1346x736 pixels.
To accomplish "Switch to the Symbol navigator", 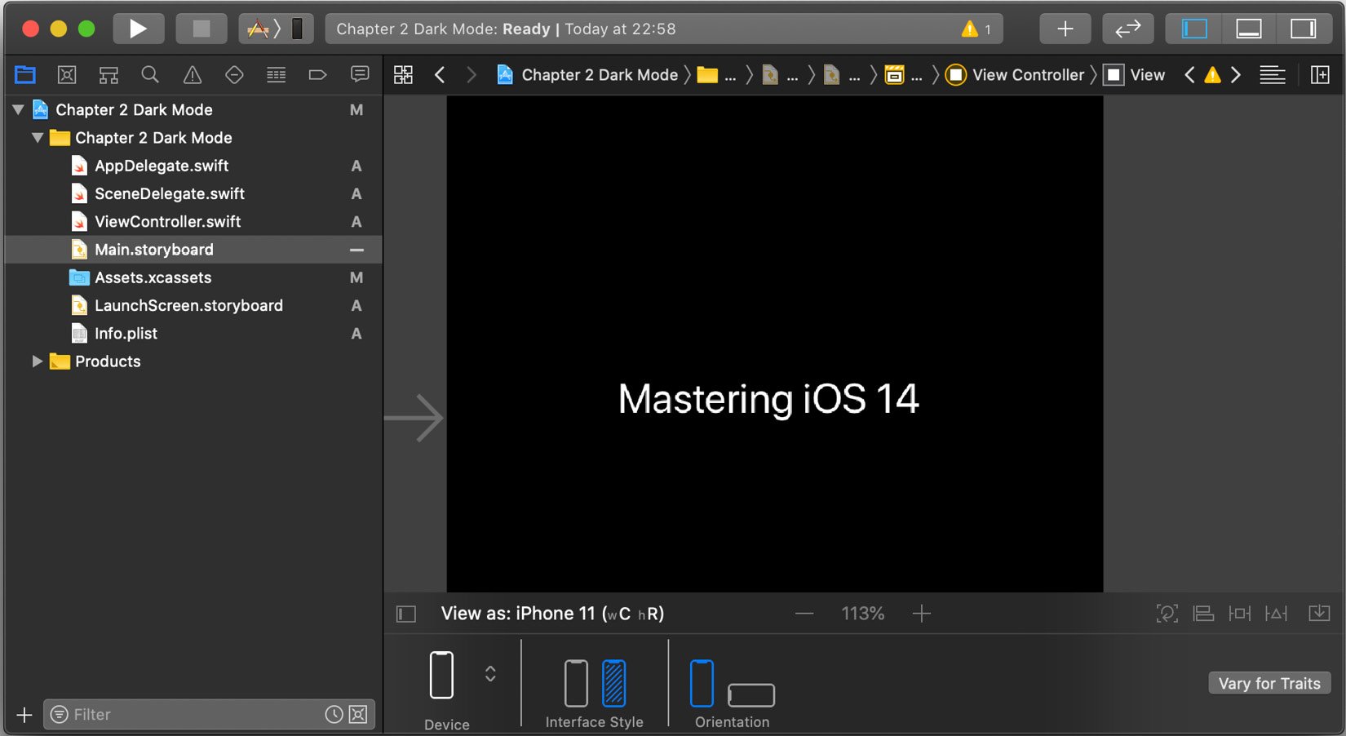I will tap(108, 75).
